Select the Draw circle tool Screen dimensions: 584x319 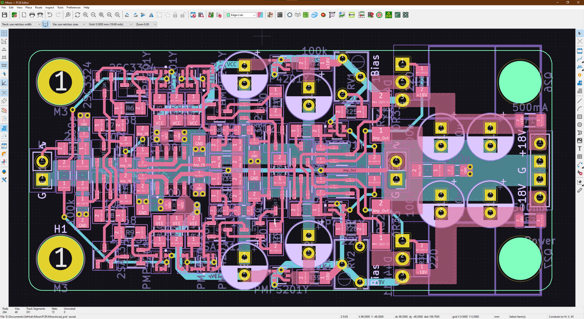point(579,124)
